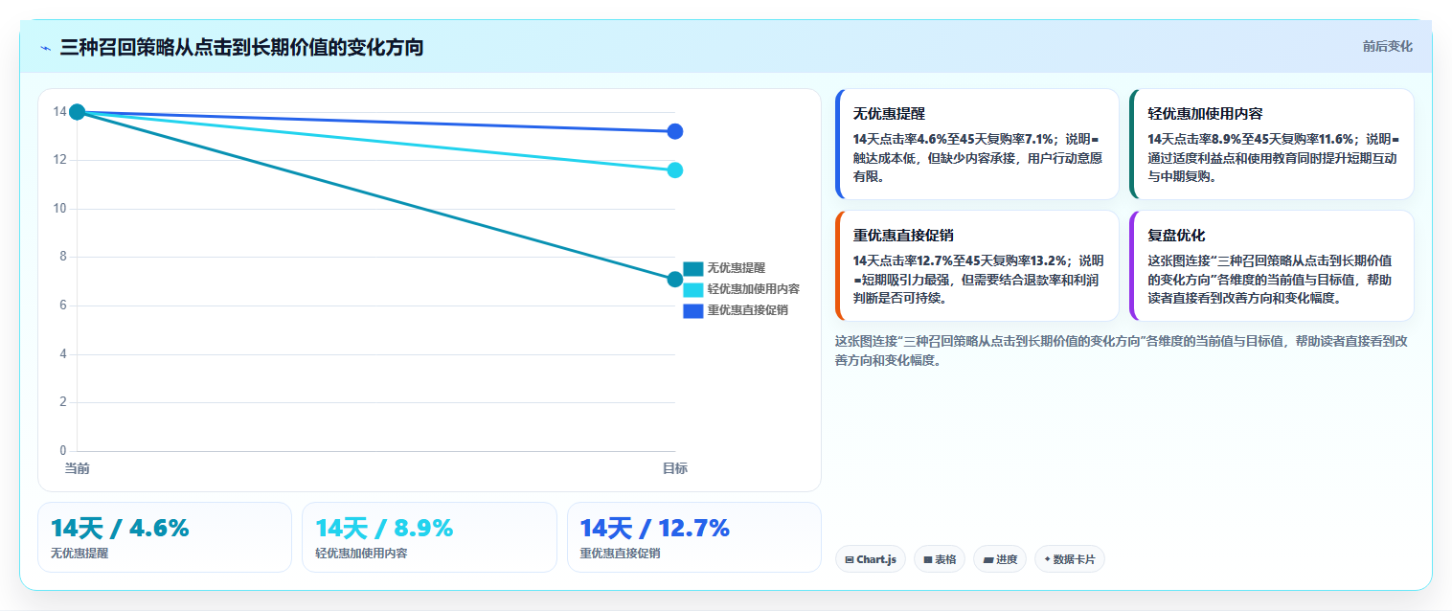Click the 数据卡片 tag chip

1069,559
